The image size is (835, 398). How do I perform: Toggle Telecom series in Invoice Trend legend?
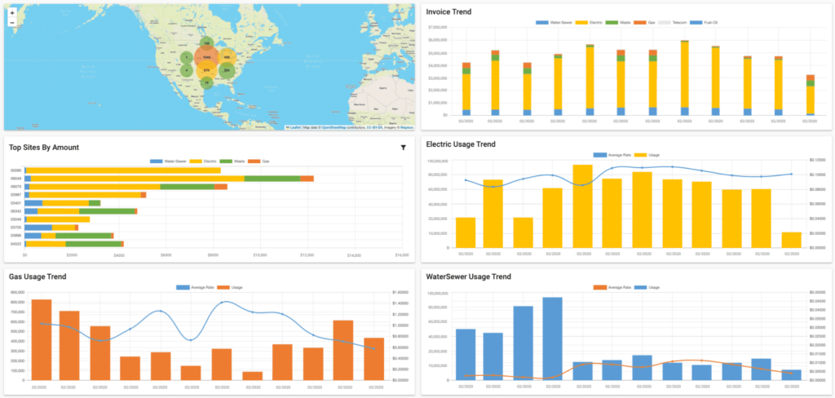pyautogui.click(x=673, y=22)
